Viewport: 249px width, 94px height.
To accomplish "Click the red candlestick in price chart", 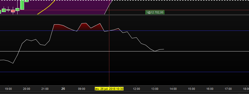I will click(x=13, y=11).
